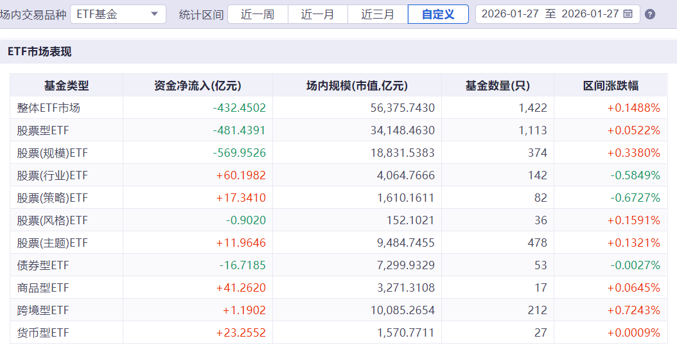Click fund count 374
Viewport: 677px width, 354px height.
[x=538, y=153]
